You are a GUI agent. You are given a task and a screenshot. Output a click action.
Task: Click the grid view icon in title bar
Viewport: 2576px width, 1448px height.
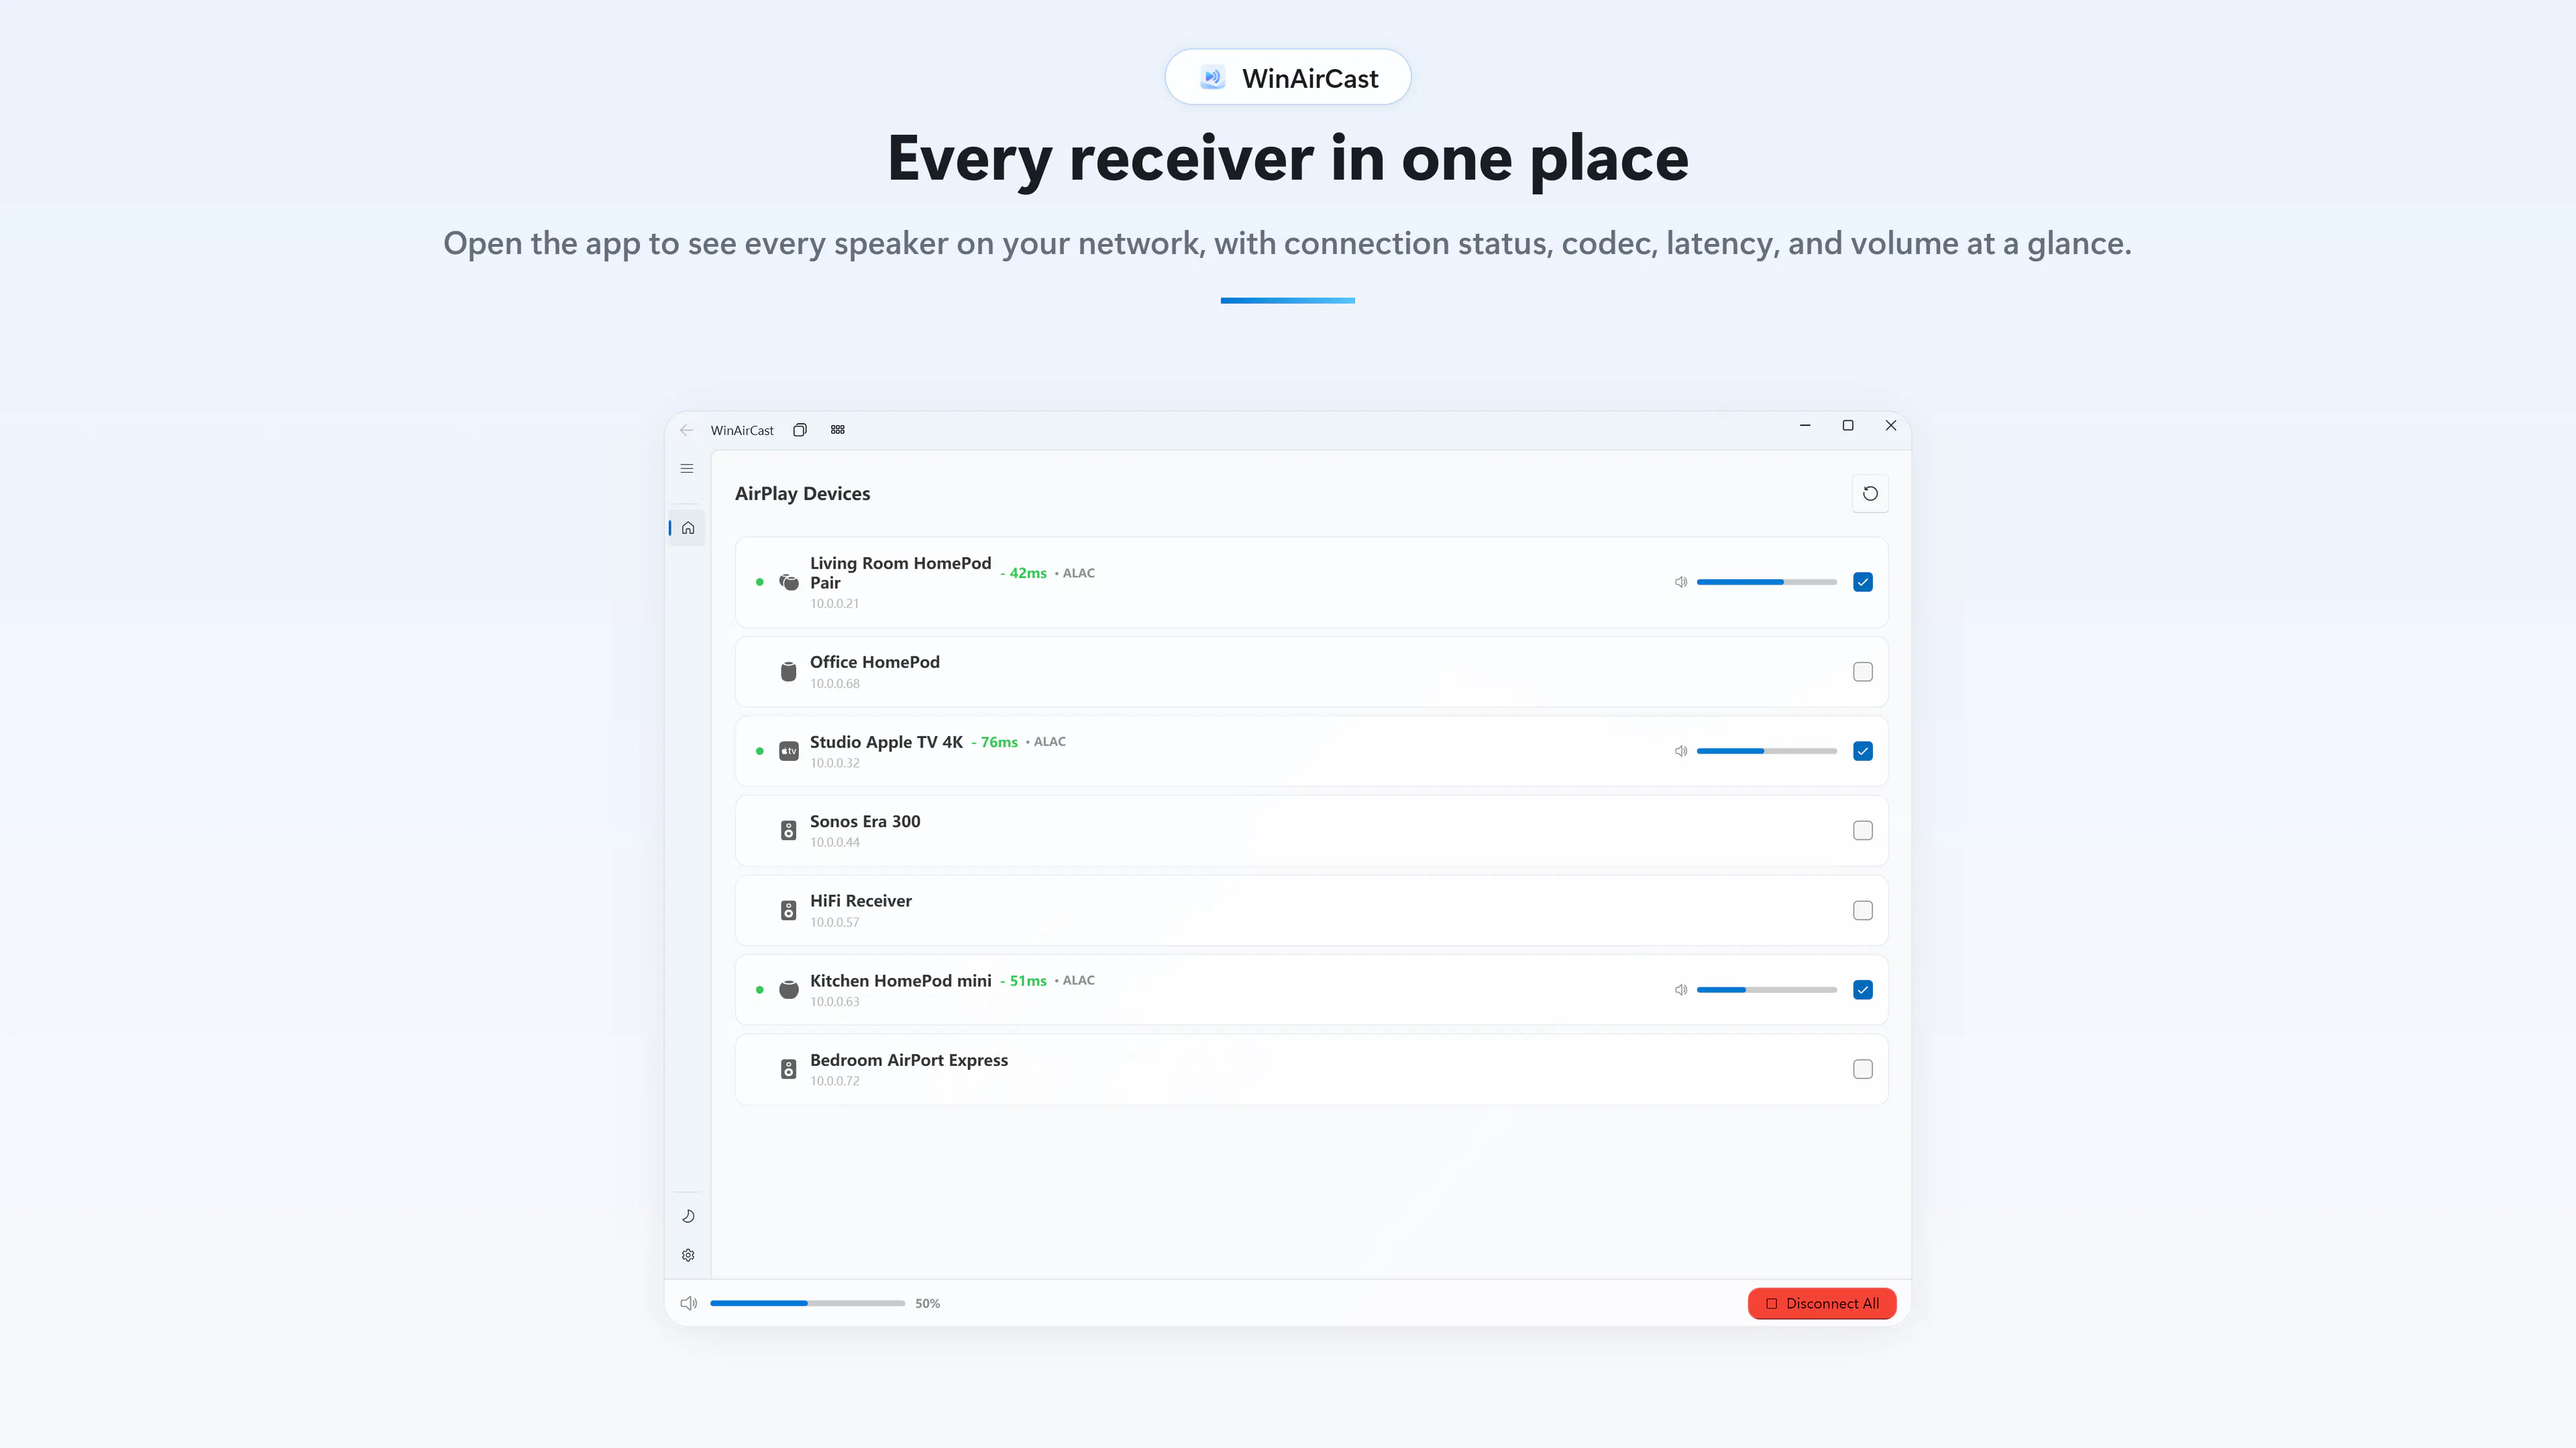(x=838, y=430)
